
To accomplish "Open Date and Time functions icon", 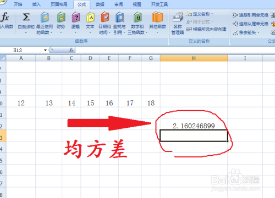I will [105, 17].
